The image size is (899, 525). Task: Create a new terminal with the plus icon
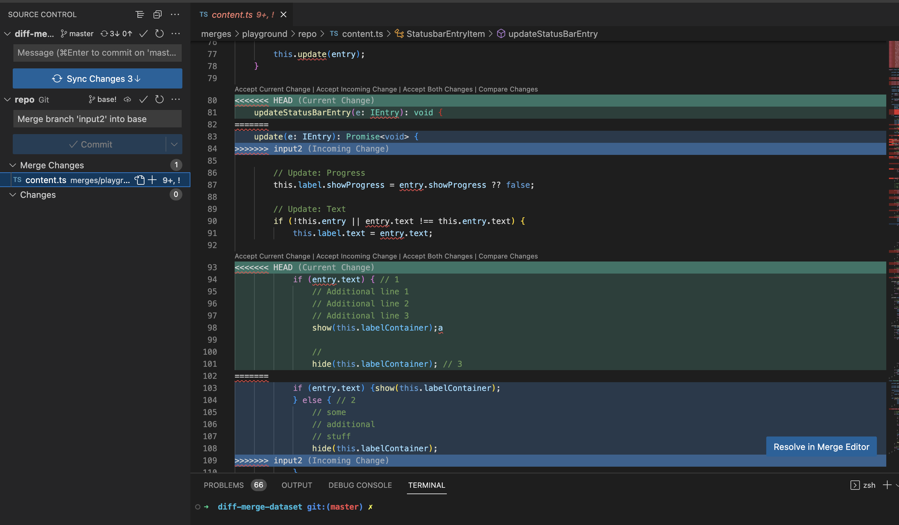887,485
